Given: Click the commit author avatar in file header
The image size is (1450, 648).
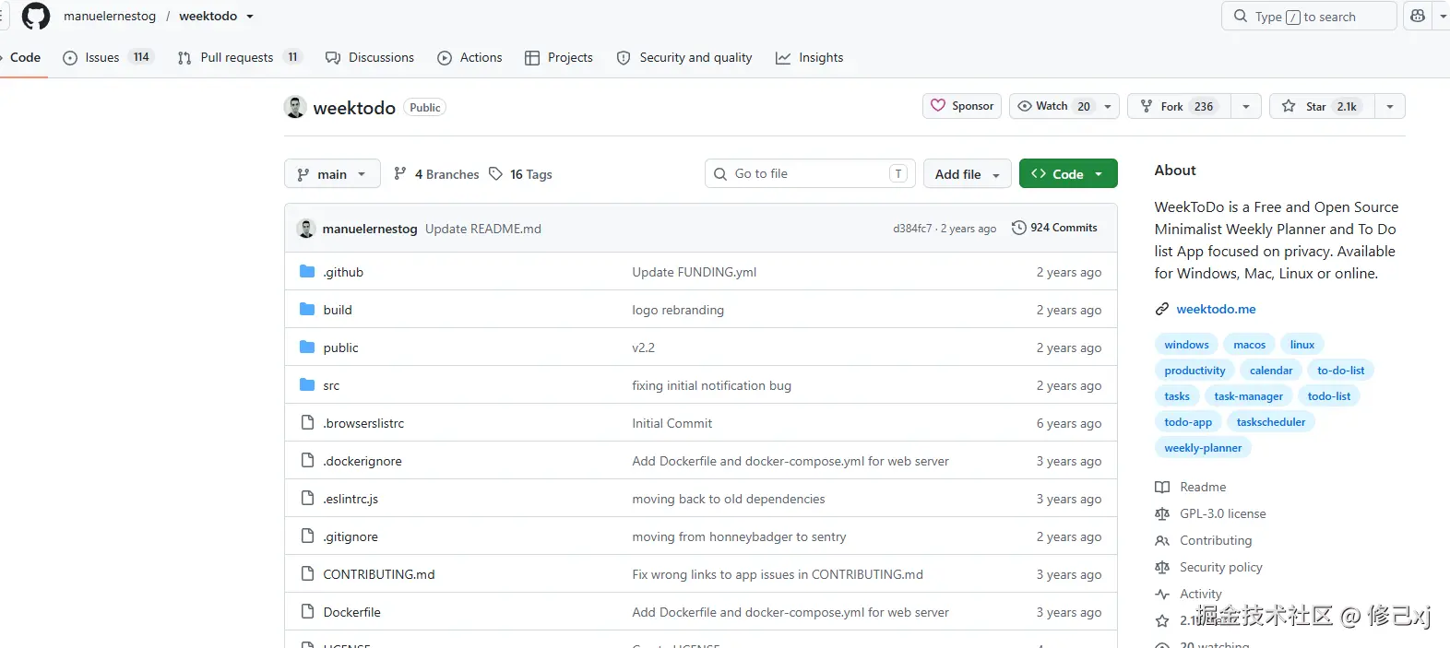Looking at the screenshot, I should (306, 229).
